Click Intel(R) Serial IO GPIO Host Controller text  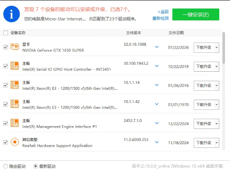67,69
